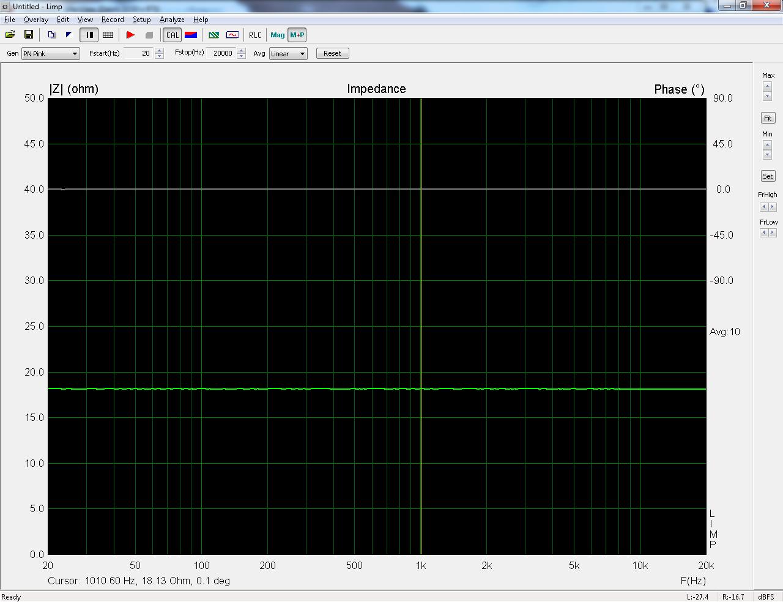Open the Edit menu
The height and width of the screenshot is (602, 783).
(63, 20)
